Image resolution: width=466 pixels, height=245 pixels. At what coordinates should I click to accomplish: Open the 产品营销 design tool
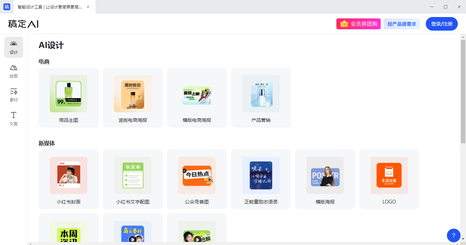click(x=261, y=97)
